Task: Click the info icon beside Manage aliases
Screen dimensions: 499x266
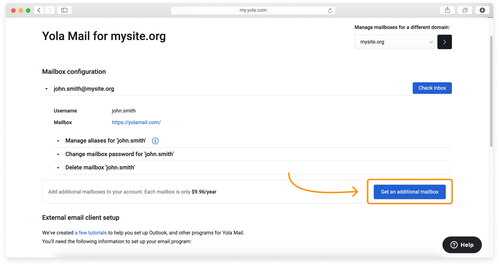Action: pos(155,141)
